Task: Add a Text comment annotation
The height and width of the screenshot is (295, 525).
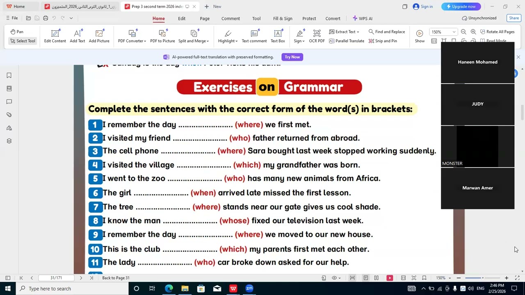Action: tap(254, 36)
